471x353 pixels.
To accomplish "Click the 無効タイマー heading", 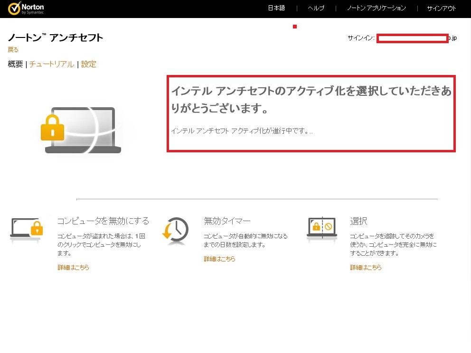I will click(x=227, y=221).
